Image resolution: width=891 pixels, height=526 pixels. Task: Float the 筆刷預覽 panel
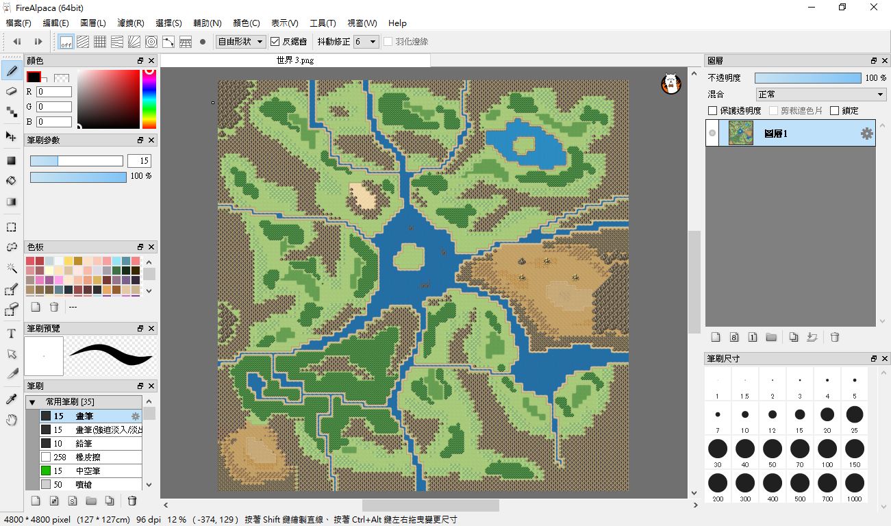[140, 329]
